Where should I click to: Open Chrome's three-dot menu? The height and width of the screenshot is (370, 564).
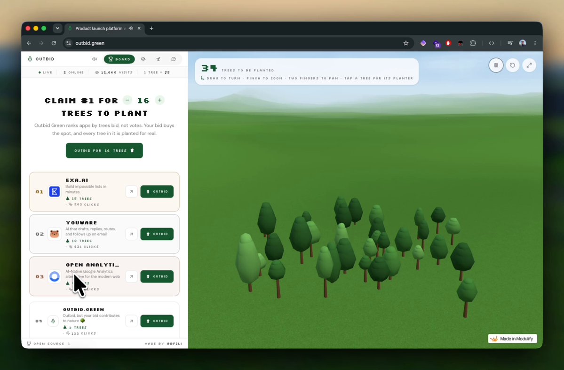point(535,43)
